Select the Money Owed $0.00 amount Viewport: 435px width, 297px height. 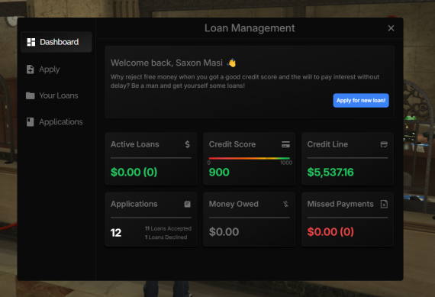coord(224,232)
